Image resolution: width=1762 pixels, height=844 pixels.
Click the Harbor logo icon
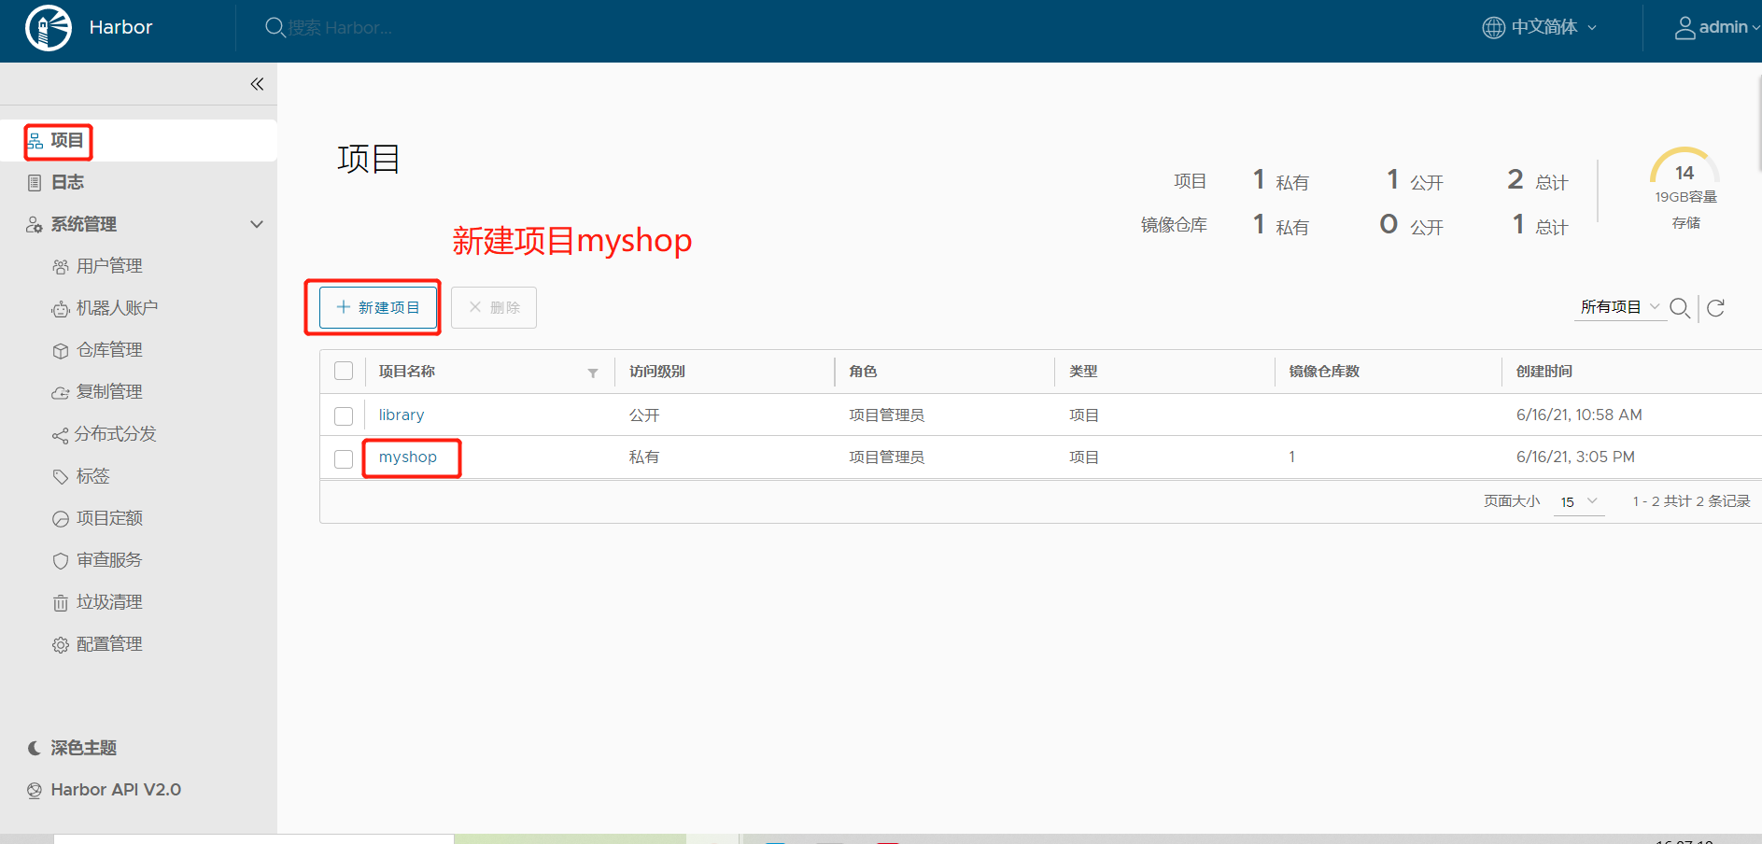coord(49,28)
